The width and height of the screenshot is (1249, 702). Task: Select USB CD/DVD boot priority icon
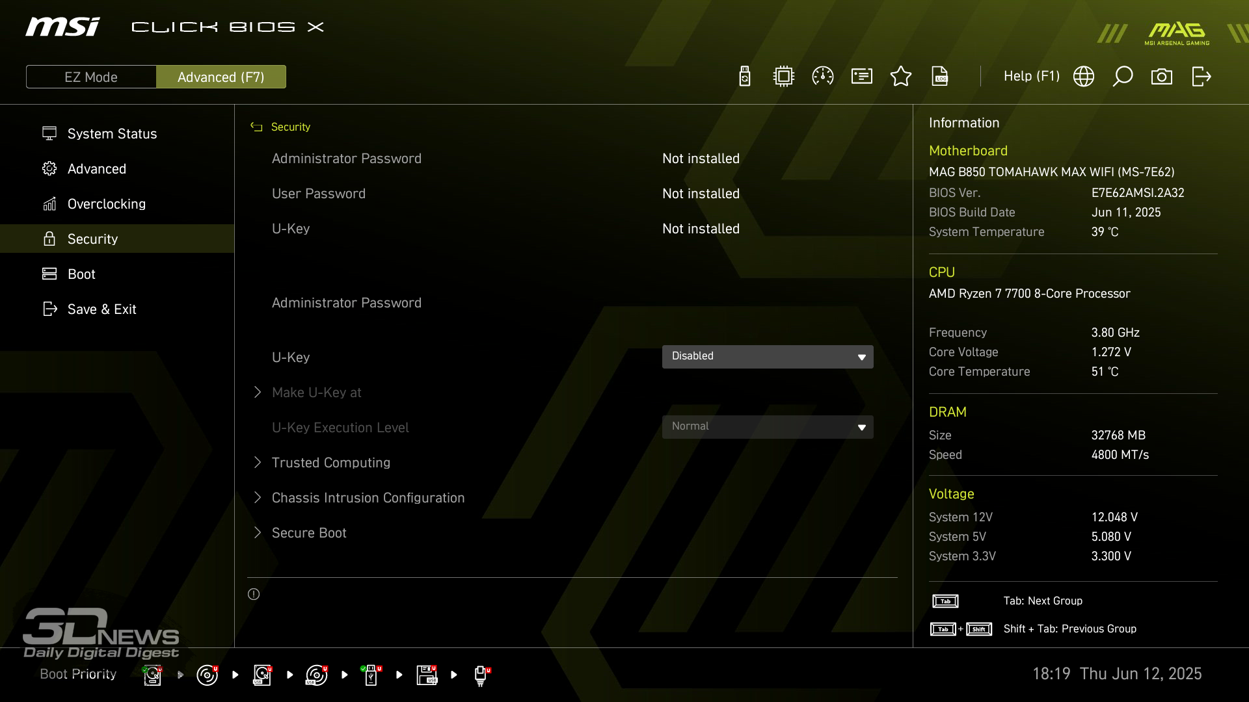click(x=317, y=675)
